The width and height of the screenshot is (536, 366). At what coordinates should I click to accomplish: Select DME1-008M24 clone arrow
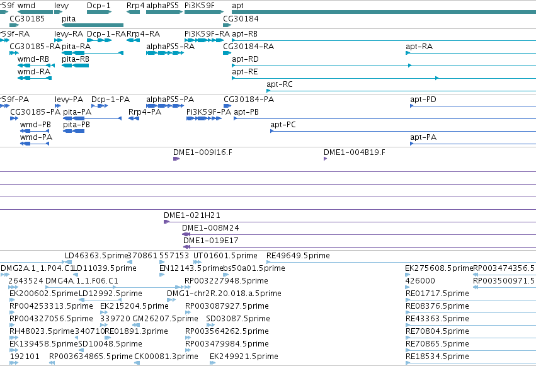coord(186,234)
